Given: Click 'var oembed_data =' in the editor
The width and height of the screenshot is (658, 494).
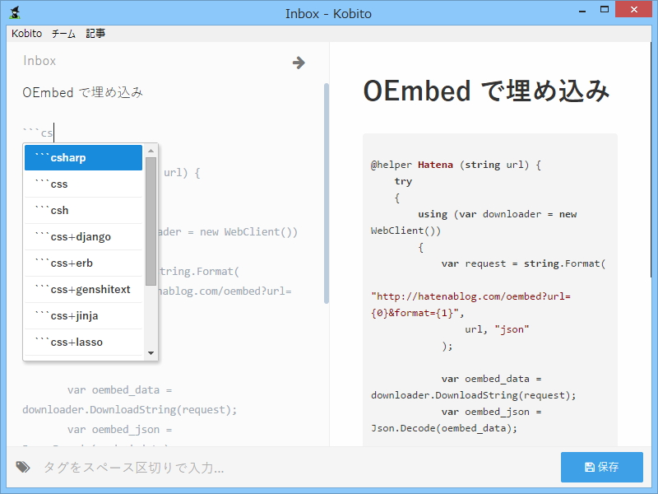Looking at the screenshot, I should click(x=119, y=389).
